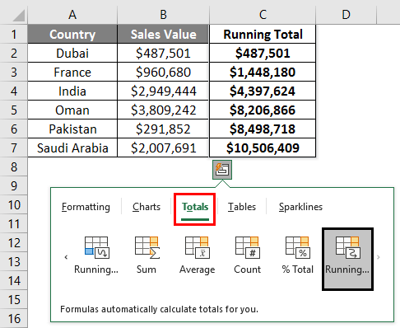
Task: Select row 8 header
Action: click(x=14, y=166)
